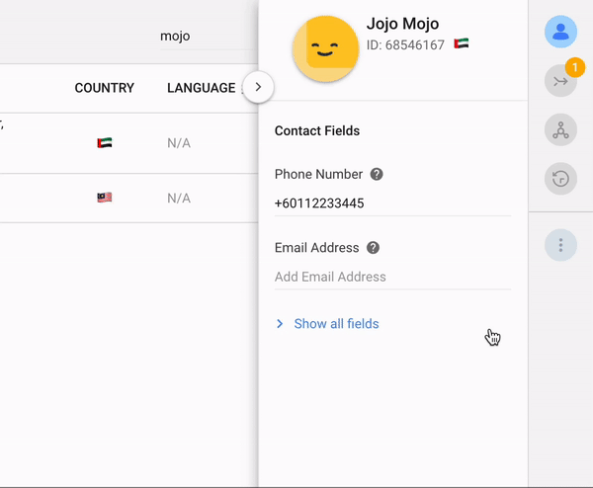Click the Phone Number label
593x488 pixels.
pyautogui.click(x=318, y=174)
